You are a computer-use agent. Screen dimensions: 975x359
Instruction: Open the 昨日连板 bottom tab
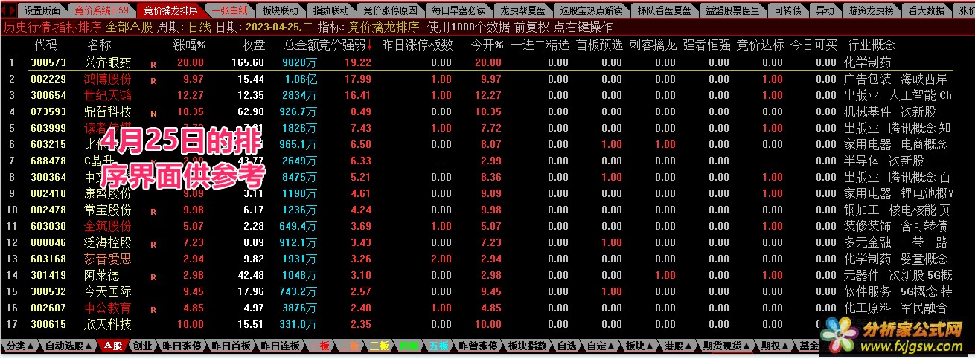tap(281, 346)
